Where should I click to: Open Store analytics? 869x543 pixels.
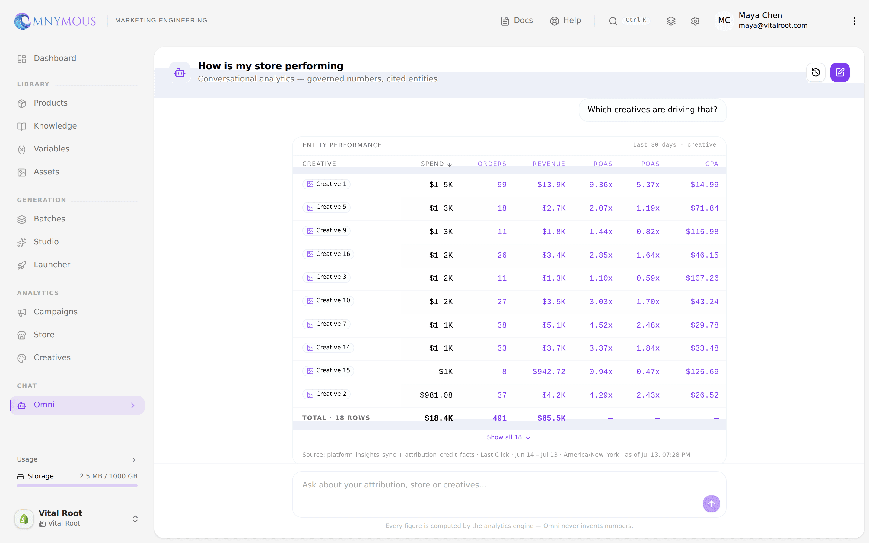coord(77,335)
